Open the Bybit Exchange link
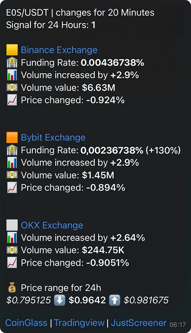Viewport: 191px width, 333px height. pyautogui.click(x=53, y=138)
